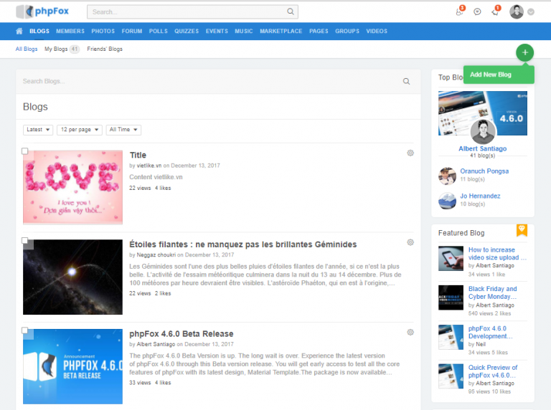Select the checkbox on the "Title" blog
The width and height of the screenshot is (551, 410).
pyautogui.click(x=24, y=151)
